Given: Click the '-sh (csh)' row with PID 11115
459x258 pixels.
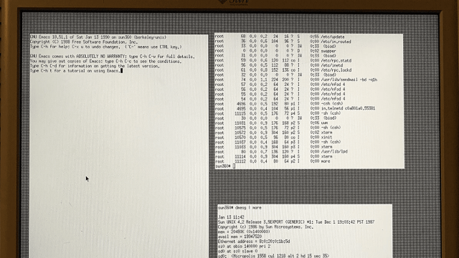Looking at the screenshot, I should pyautogui.click(x=278, y=113).
